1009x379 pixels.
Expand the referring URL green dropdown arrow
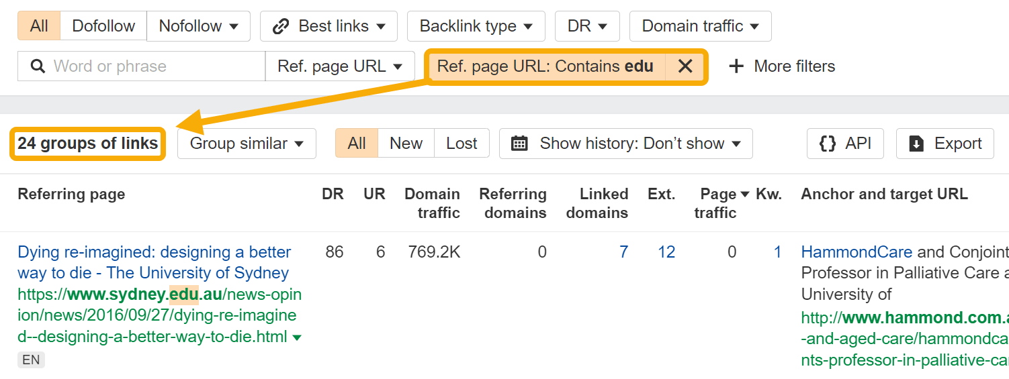[x=298, y=337]
